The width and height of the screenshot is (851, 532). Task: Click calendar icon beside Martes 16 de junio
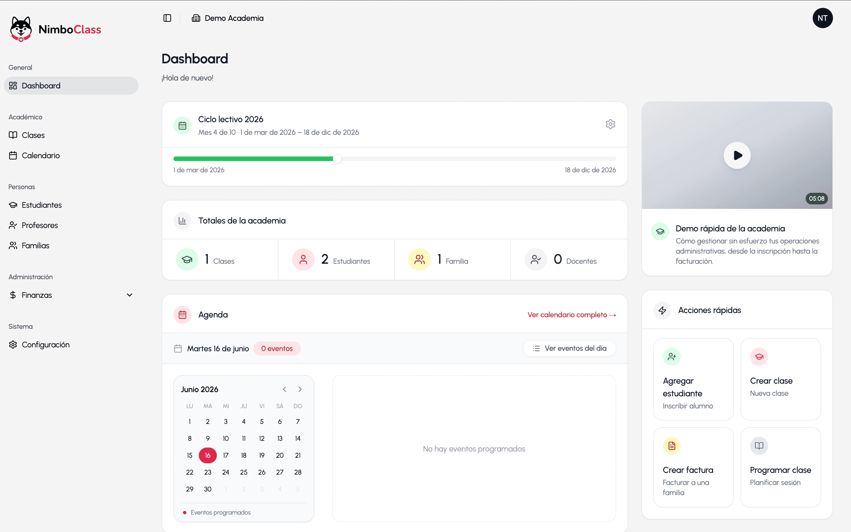pos(178,348)
